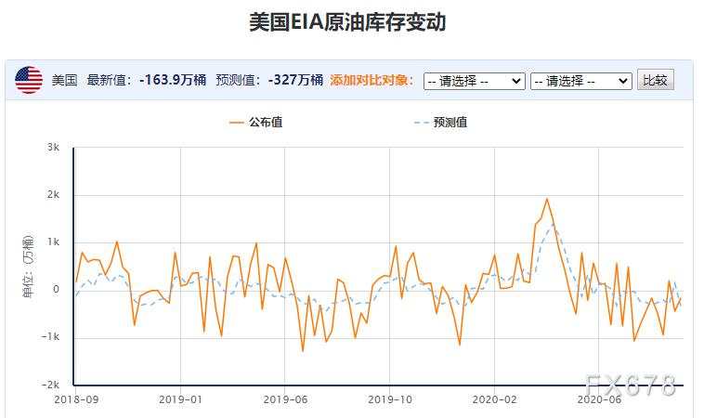Viewport: 704px width, 418px height.
Task: Open the second 请选择 comparison dropdown
Action: coord(581,81)
